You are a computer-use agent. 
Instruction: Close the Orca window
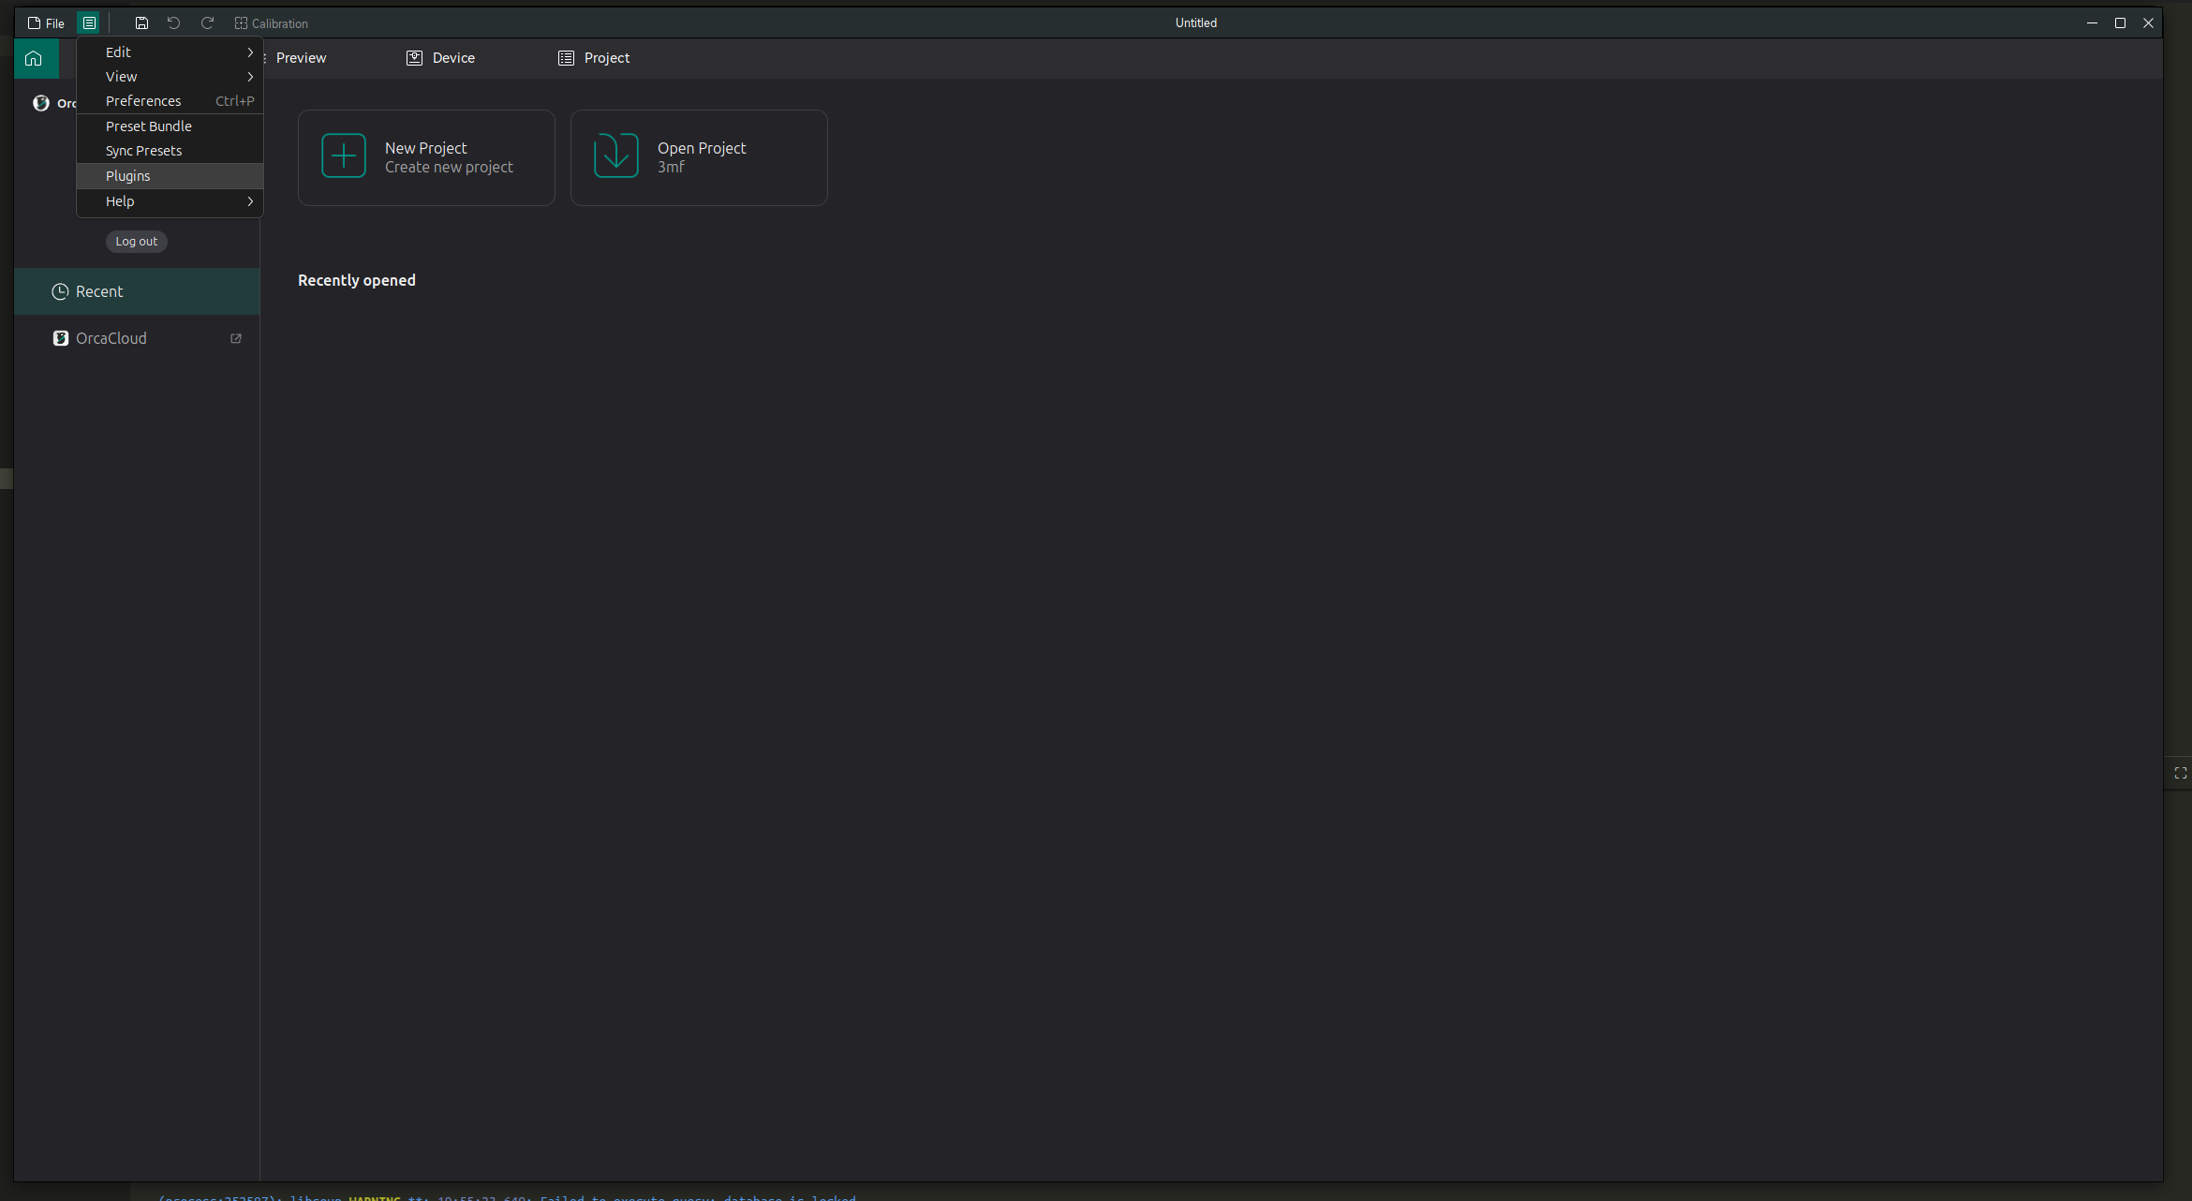2148,22
